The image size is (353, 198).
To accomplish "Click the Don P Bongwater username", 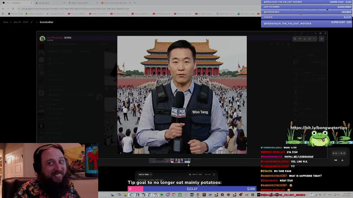I will 55,38.
